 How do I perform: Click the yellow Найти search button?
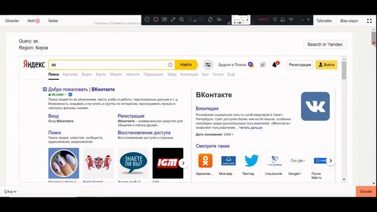tap(186, 65)
